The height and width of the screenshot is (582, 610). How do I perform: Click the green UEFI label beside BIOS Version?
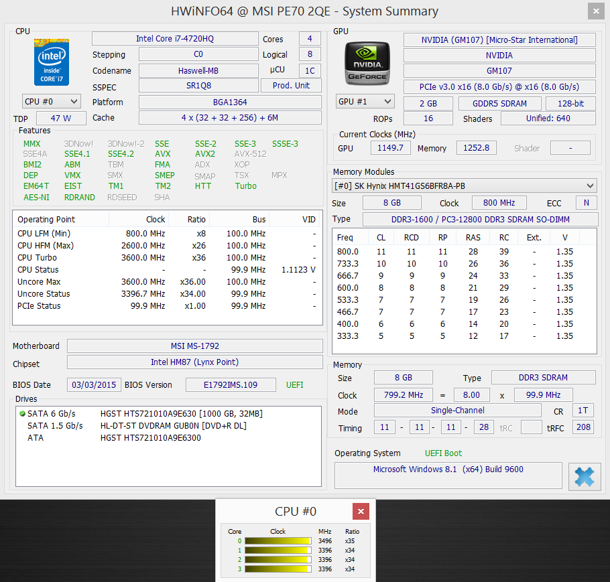pyautogui.click(x=294, y=385)
